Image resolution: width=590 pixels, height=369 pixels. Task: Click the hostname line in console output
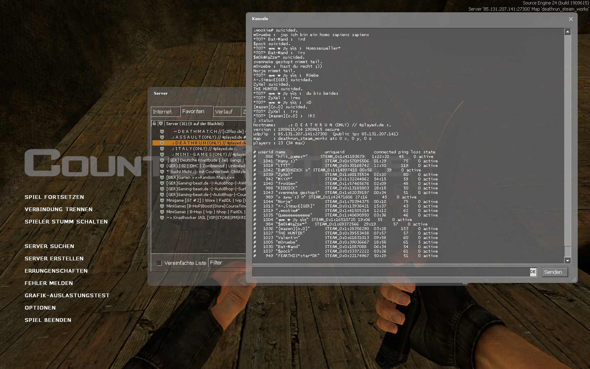[x=322, y=125]
